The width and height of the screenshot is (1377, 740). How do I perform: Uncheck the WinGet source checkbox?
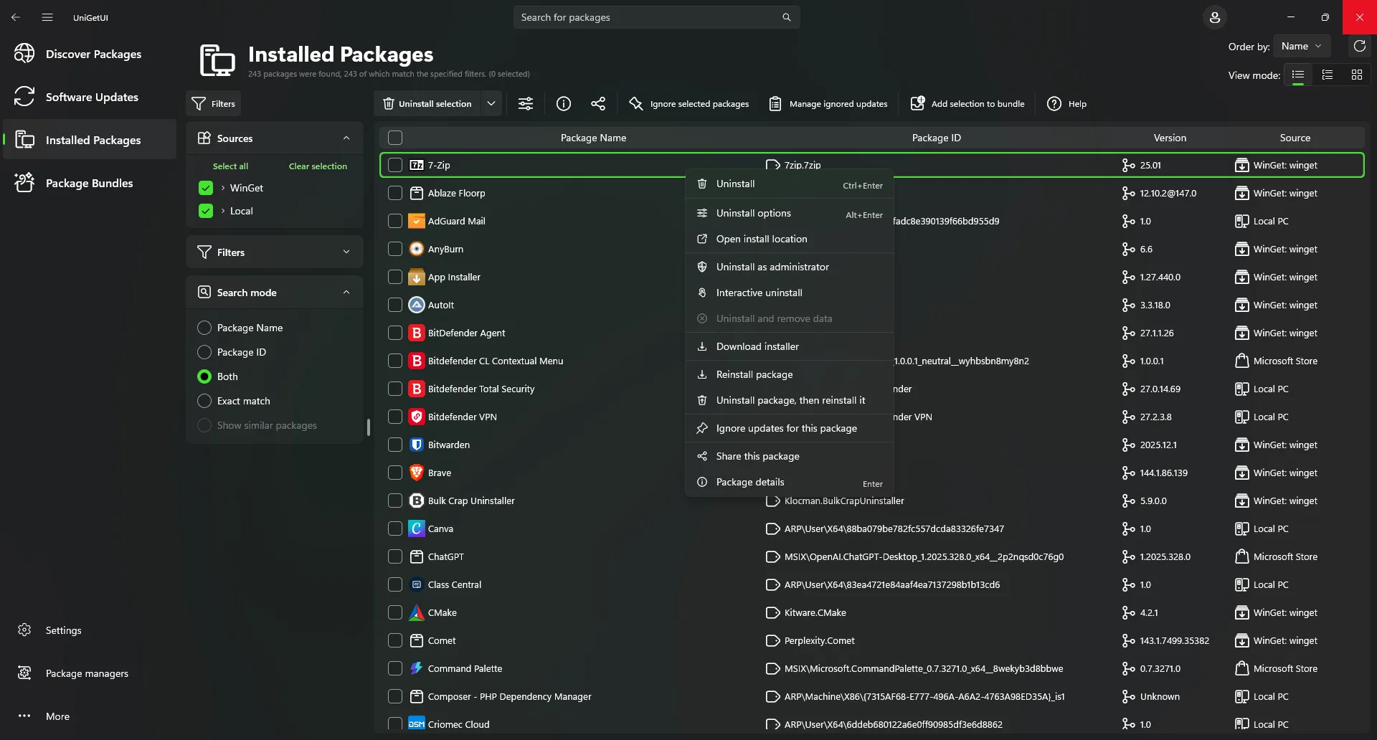(206, 188)
